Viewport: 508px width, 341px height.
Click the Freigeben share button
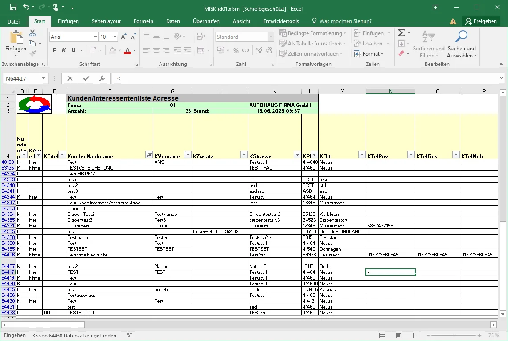481,21
